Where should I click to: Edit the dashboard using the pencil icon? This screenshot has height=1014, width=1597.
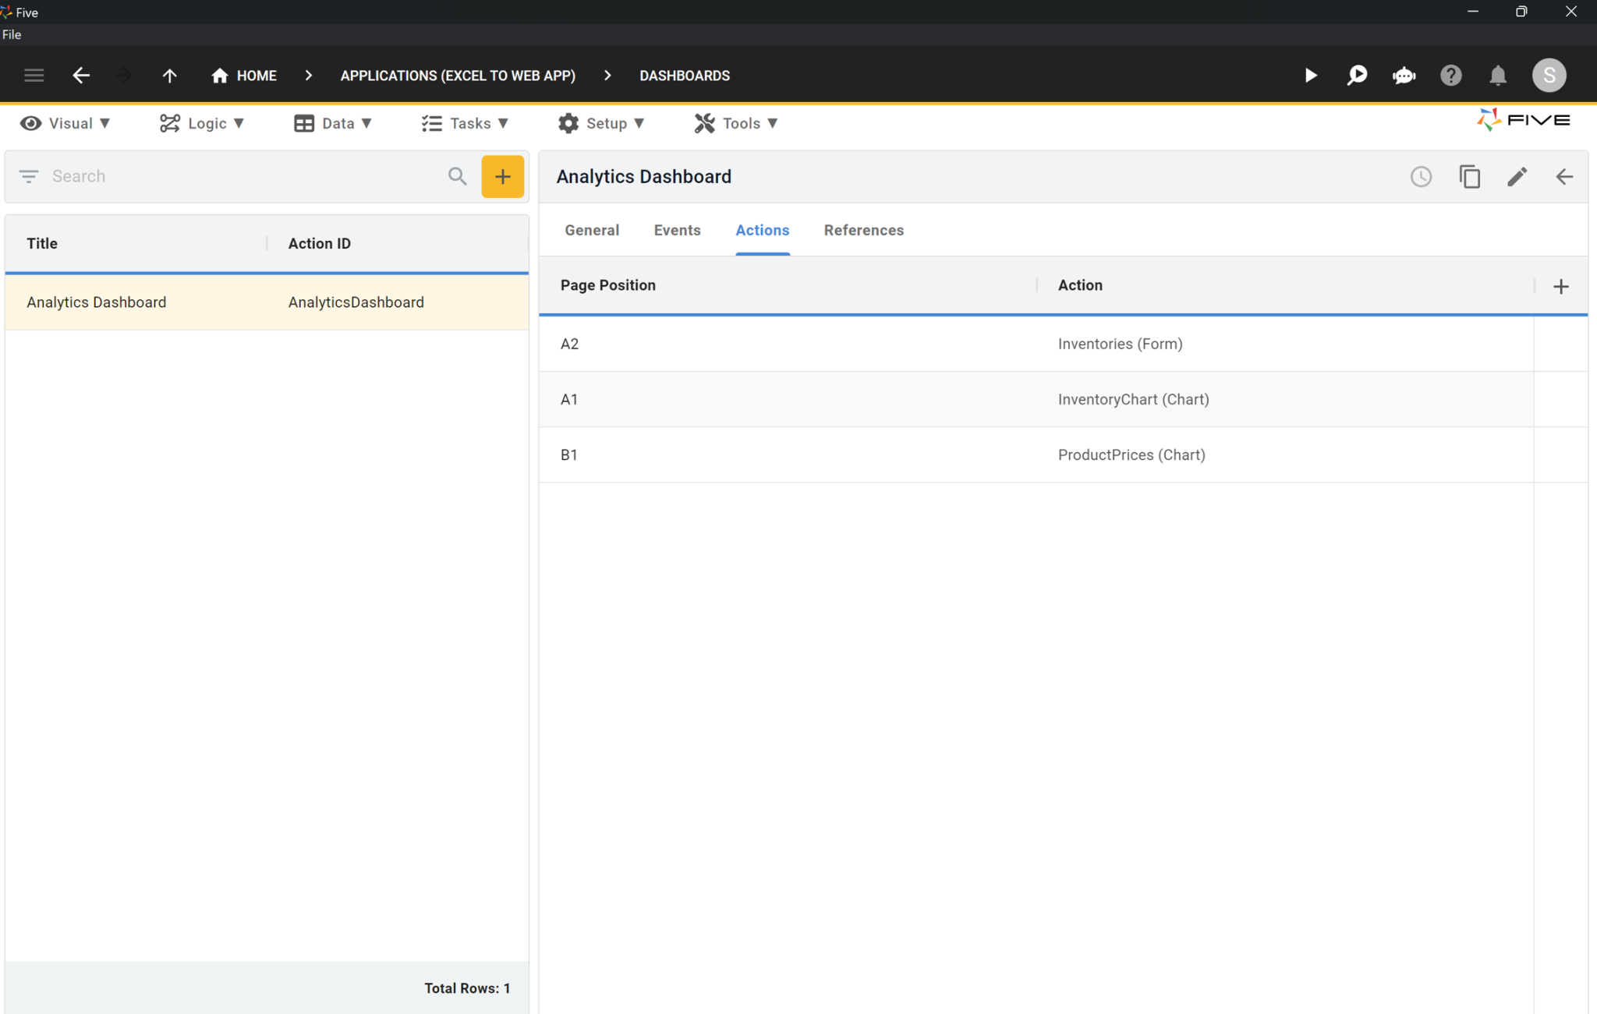[x=1516, y=176]
